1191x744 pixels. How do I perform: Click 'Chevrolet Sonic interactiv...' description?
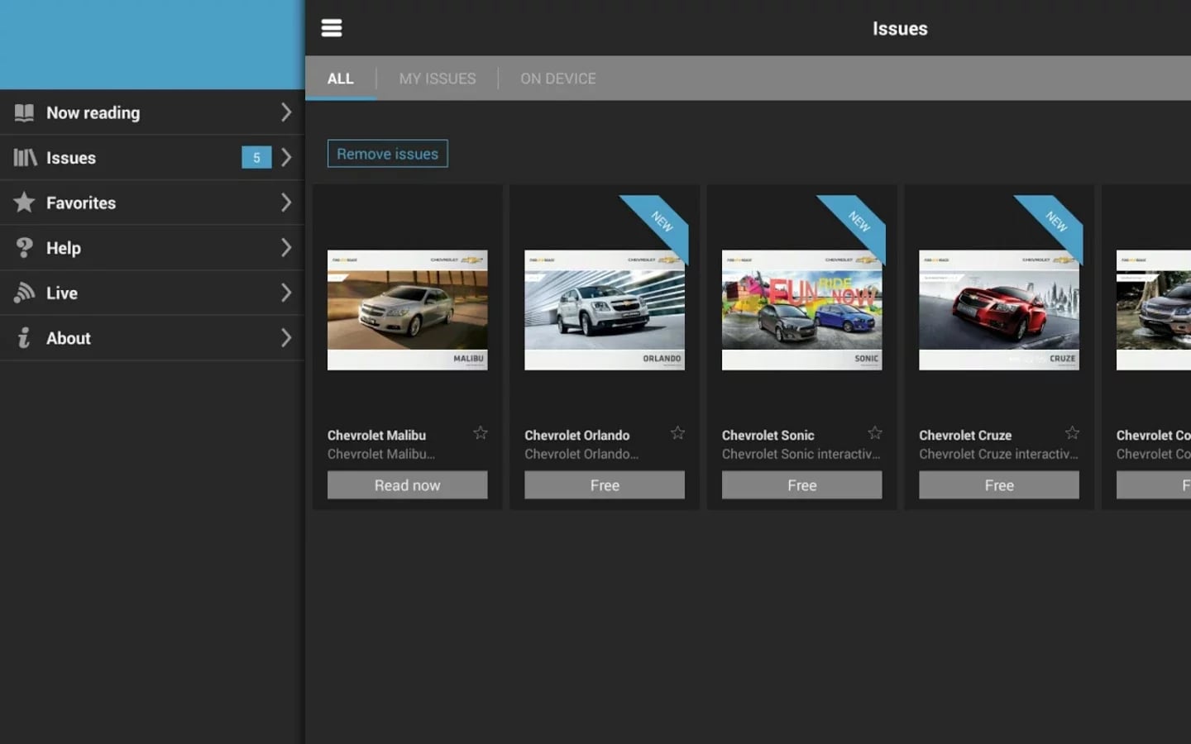pyautogui.click(x=801, y=454)
